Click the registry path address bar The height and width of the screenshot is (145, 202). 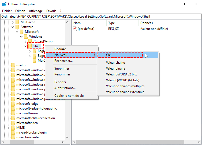[x=101, y=17]
